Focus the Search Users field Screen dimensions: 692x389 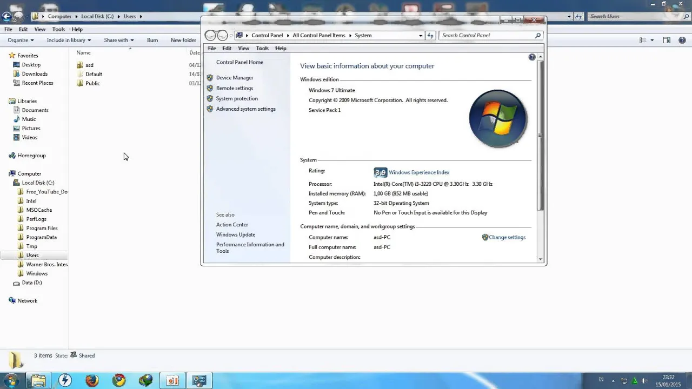pos(634,16)
